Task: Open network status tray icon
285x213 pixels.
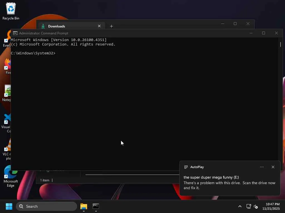Action: point(249,206)
